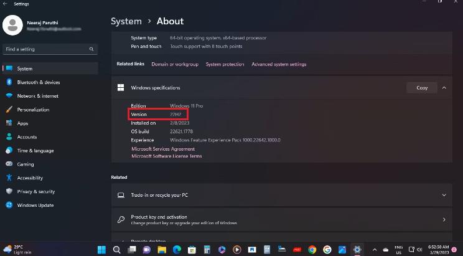Launch Microsoft Edge from the taskbar
This screenshot has height=256, width=463.
177,250
